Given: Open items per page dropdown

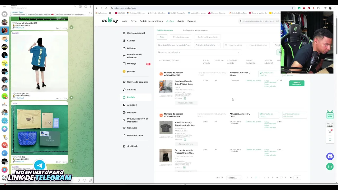Looking at the screenshot, I should point(234,178).
